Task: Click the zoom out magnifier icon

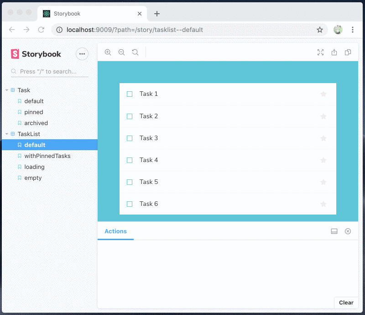Action: point(121,52)
